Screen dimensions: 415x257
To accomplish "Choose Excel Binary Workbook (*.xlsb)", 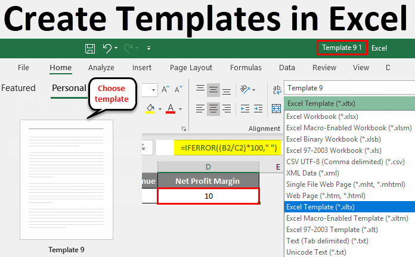I will (x=350, y=139).
